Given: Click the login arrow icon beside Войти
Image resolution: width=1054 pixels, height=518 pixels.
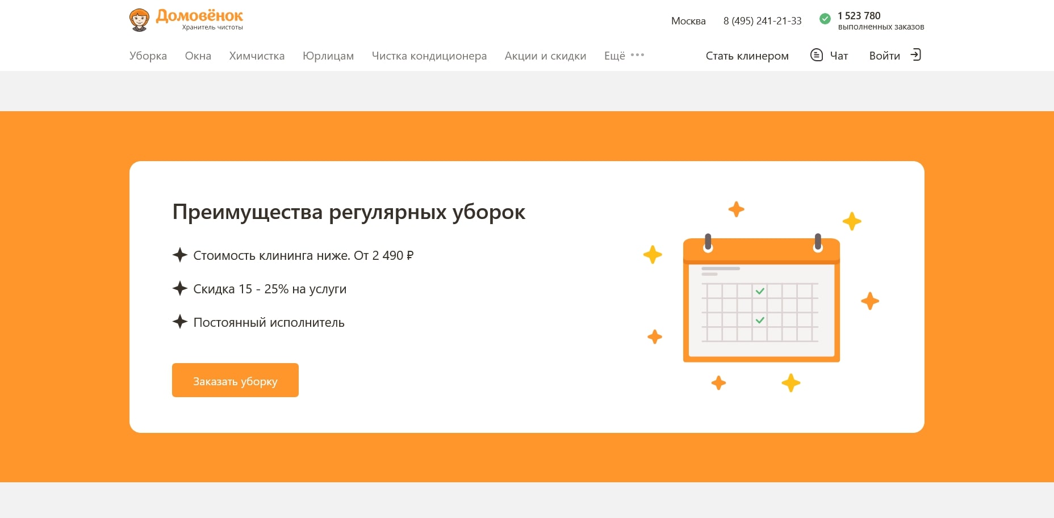Looking at the screenshot, I should click(x=915, y=55).
